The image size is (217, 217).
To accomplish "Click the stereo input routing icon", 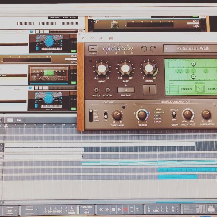I will tap(174, 90).
